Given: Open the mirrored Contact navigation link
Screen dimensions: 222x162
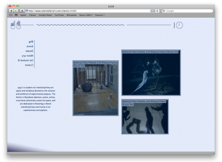Looking at the screenshot, I should point(29,65).
